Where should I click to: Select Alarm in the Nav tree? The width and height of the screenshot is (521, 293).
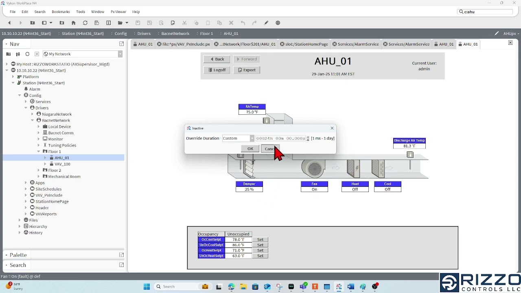pyautogui.click(x=35, y=89)
